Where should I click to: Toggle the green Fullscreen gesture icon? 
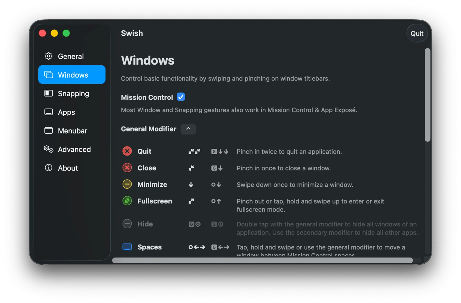coord(127,201)
